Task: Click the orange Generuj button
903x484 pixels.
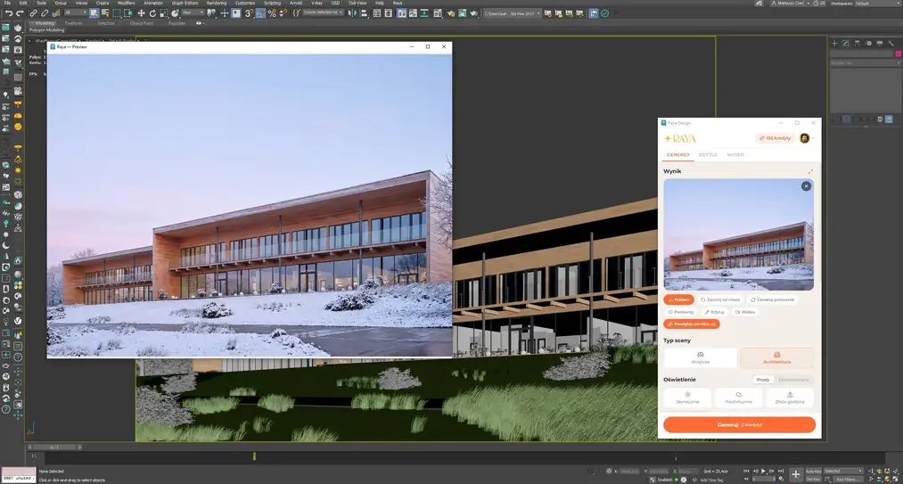Action: [x=740, y=424]
